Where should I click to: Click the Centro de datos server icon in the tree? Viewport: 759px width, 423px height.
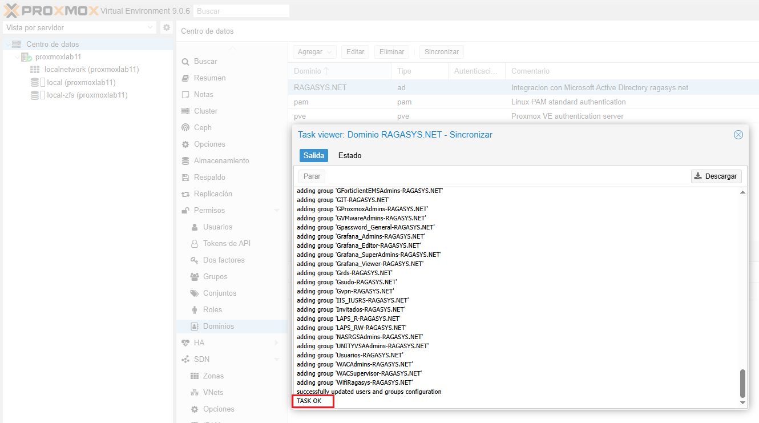16,44
